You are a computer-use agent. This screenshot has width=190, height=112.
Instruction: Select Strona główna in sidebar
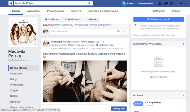(x=23, y=68)
